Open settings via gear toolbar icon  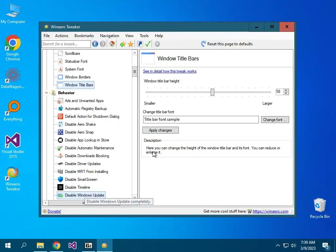coord(157,44)
